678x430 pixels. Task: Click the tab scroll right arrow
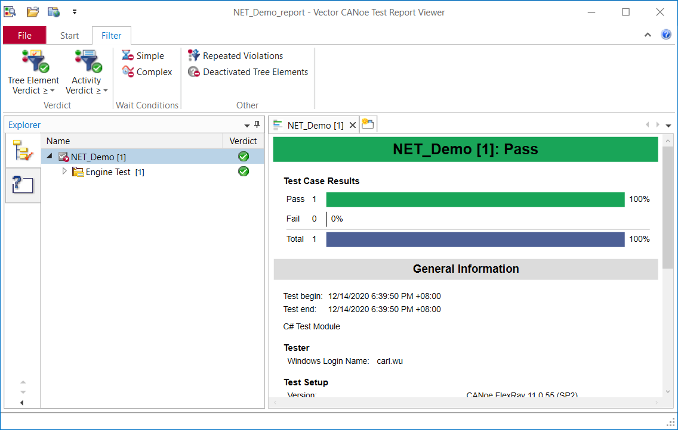click(x=658, y=124)
